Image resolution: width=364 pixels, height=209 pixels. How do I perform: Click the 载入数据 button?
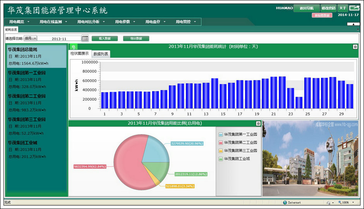(105, 38)
